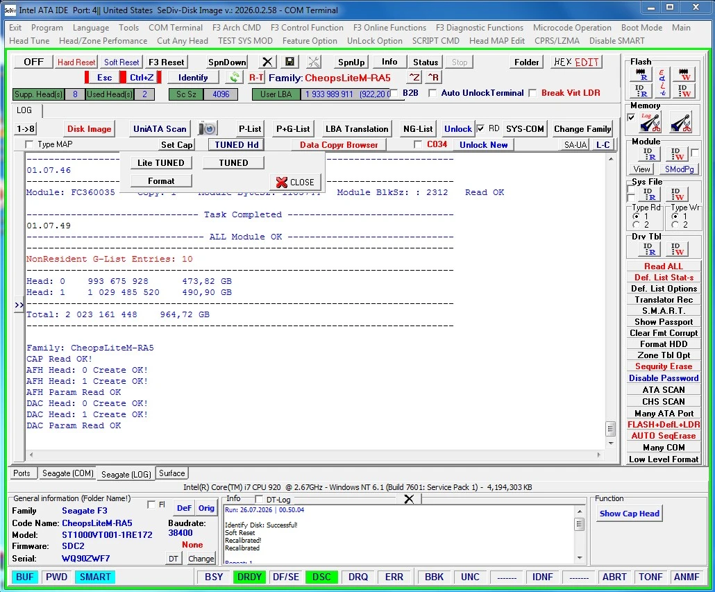Viewport: 715px width, 592px height.
Task: Click the Flash chip write icon
Action: (x=684, y=75)
